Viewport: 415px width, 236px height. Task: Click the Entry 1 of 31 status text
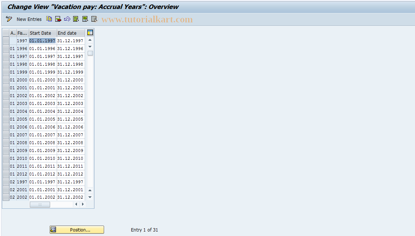pyautogui.click(x=144, y=230)
